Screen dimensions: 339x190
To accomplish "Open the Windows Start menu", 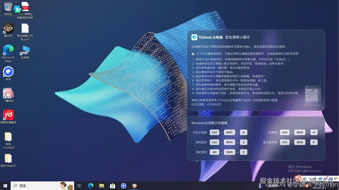I will [5, 186].
